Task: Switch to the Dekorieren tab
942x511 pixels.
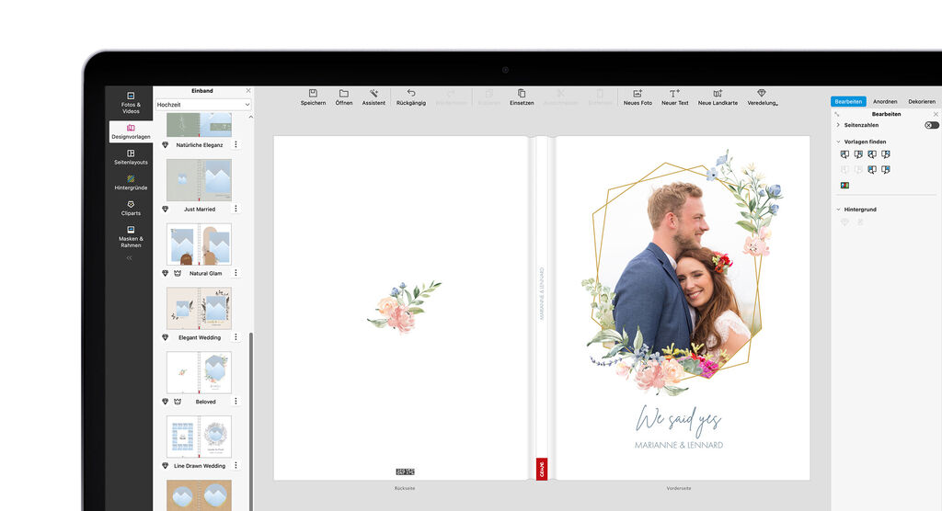Action: (x=922, y=101)
